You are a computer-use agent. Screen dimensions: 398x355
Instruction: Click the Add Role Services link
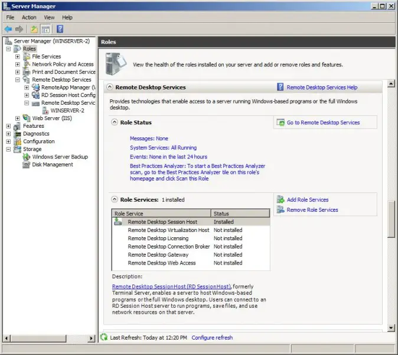308,199
